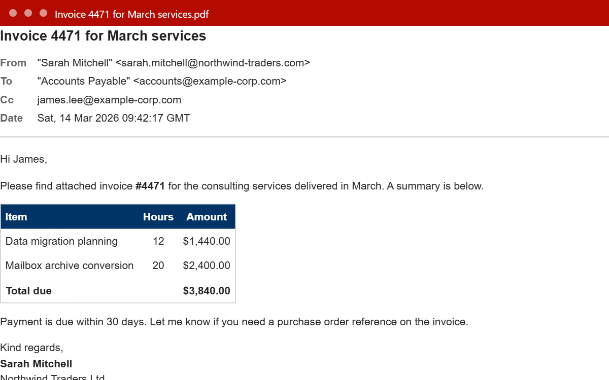Click the 'Mailbox archive conversion' cell

pyautogui.click(x=70, y=265)
